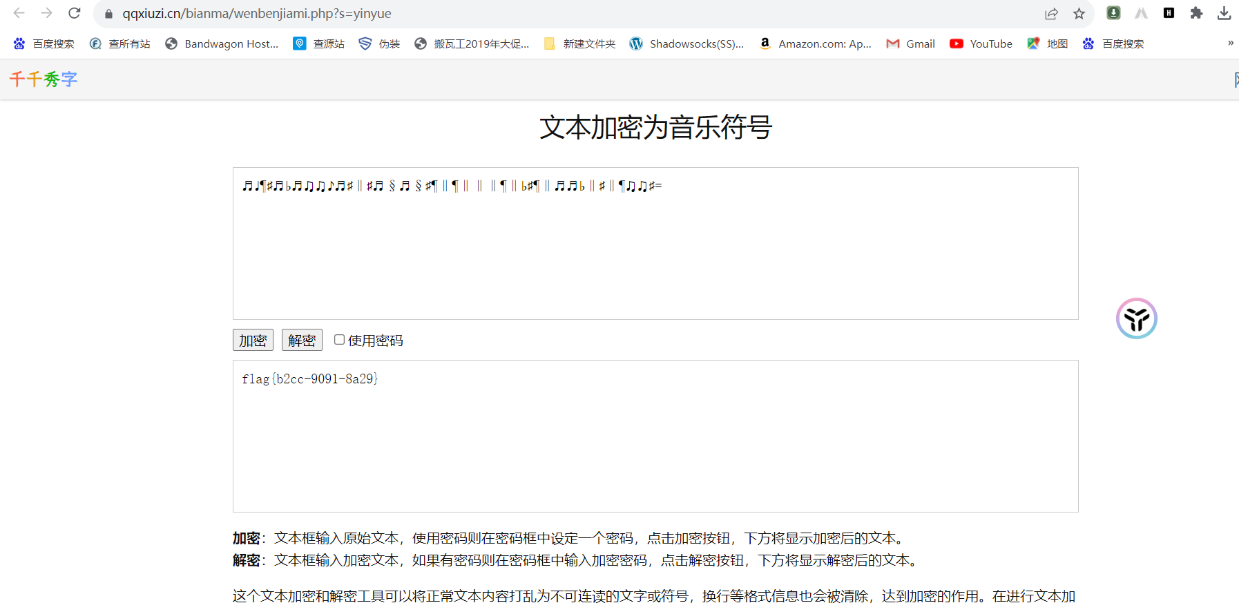The image size is (1239, 603).
Task: Open the 新建文件夹 bookmarks folder
Action: (579, 44)
